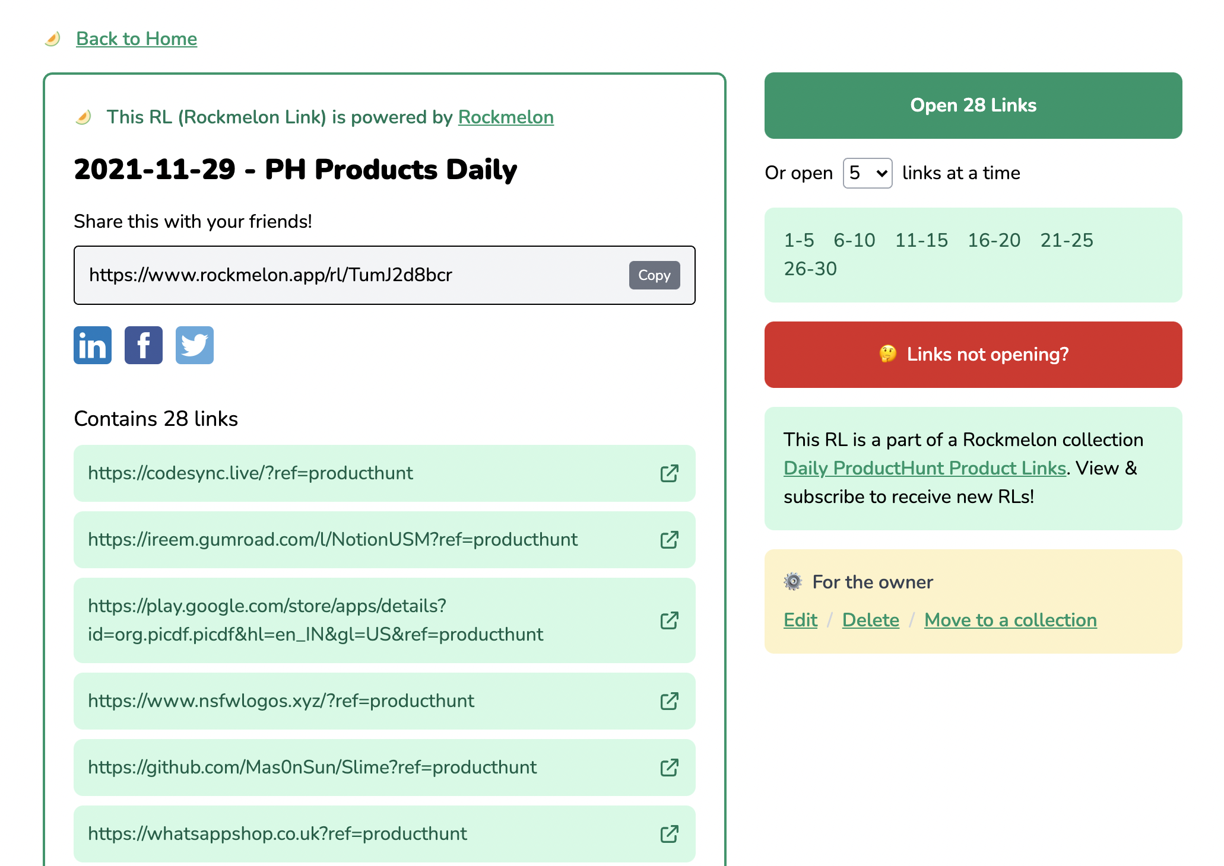Open whatsappshop.co.uk external link icon
Viewport: 1224px width, 866px height.
669,834
